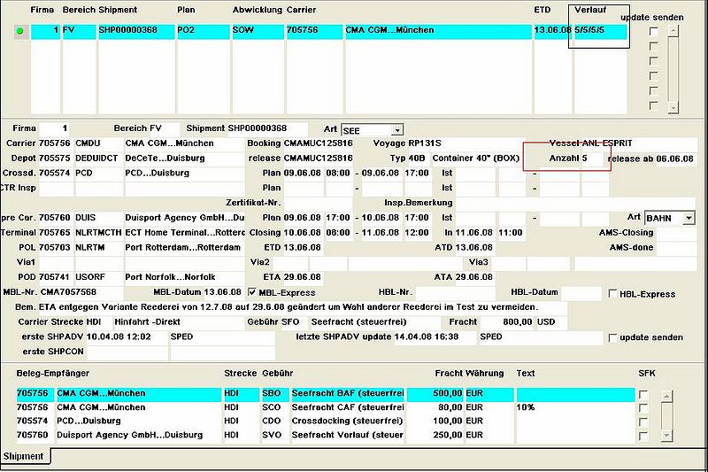This screenshot has height=472, width=708.
Task: Toggle SFK checkbox for Seefracht Vorlauf row
Action: pos(643,437)
